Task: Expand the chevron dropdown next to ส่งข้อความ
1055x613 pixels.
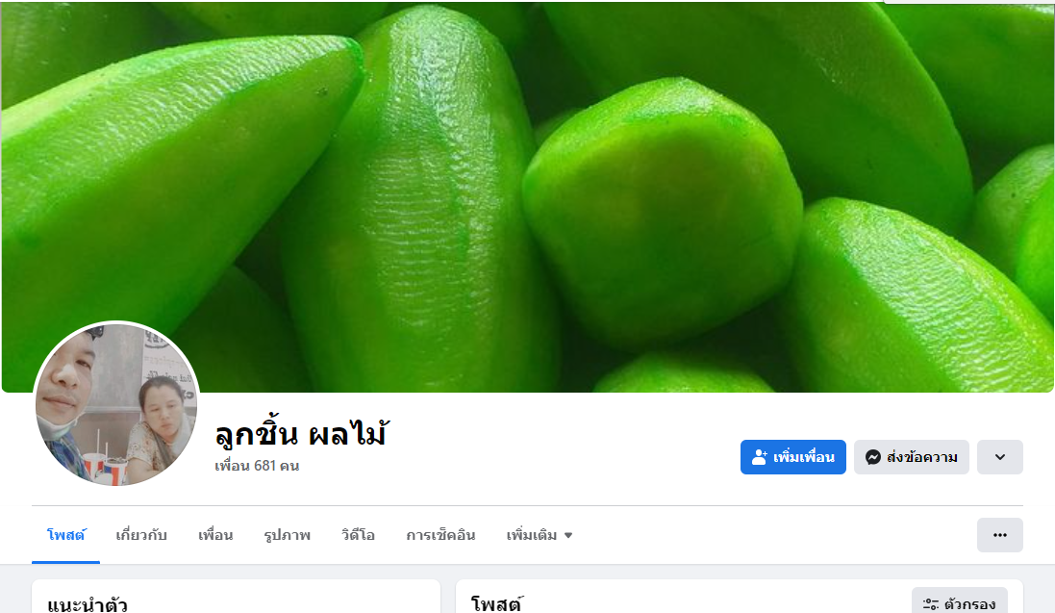Action: 1000,457
